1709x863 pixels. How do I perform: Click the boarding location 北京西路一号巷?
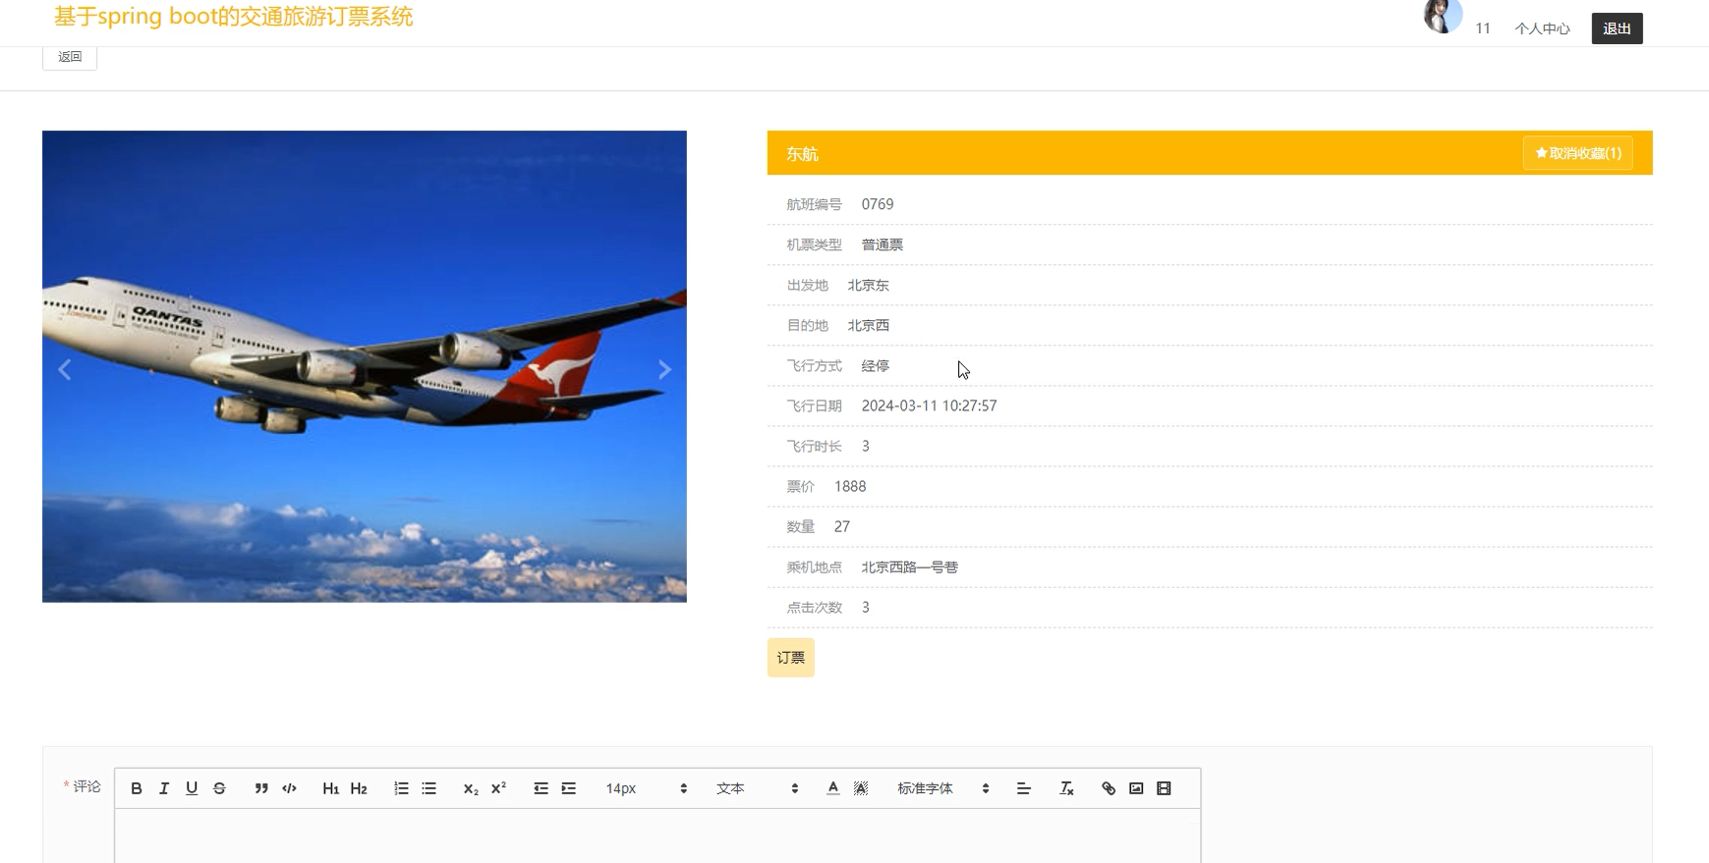click(910, 566)
